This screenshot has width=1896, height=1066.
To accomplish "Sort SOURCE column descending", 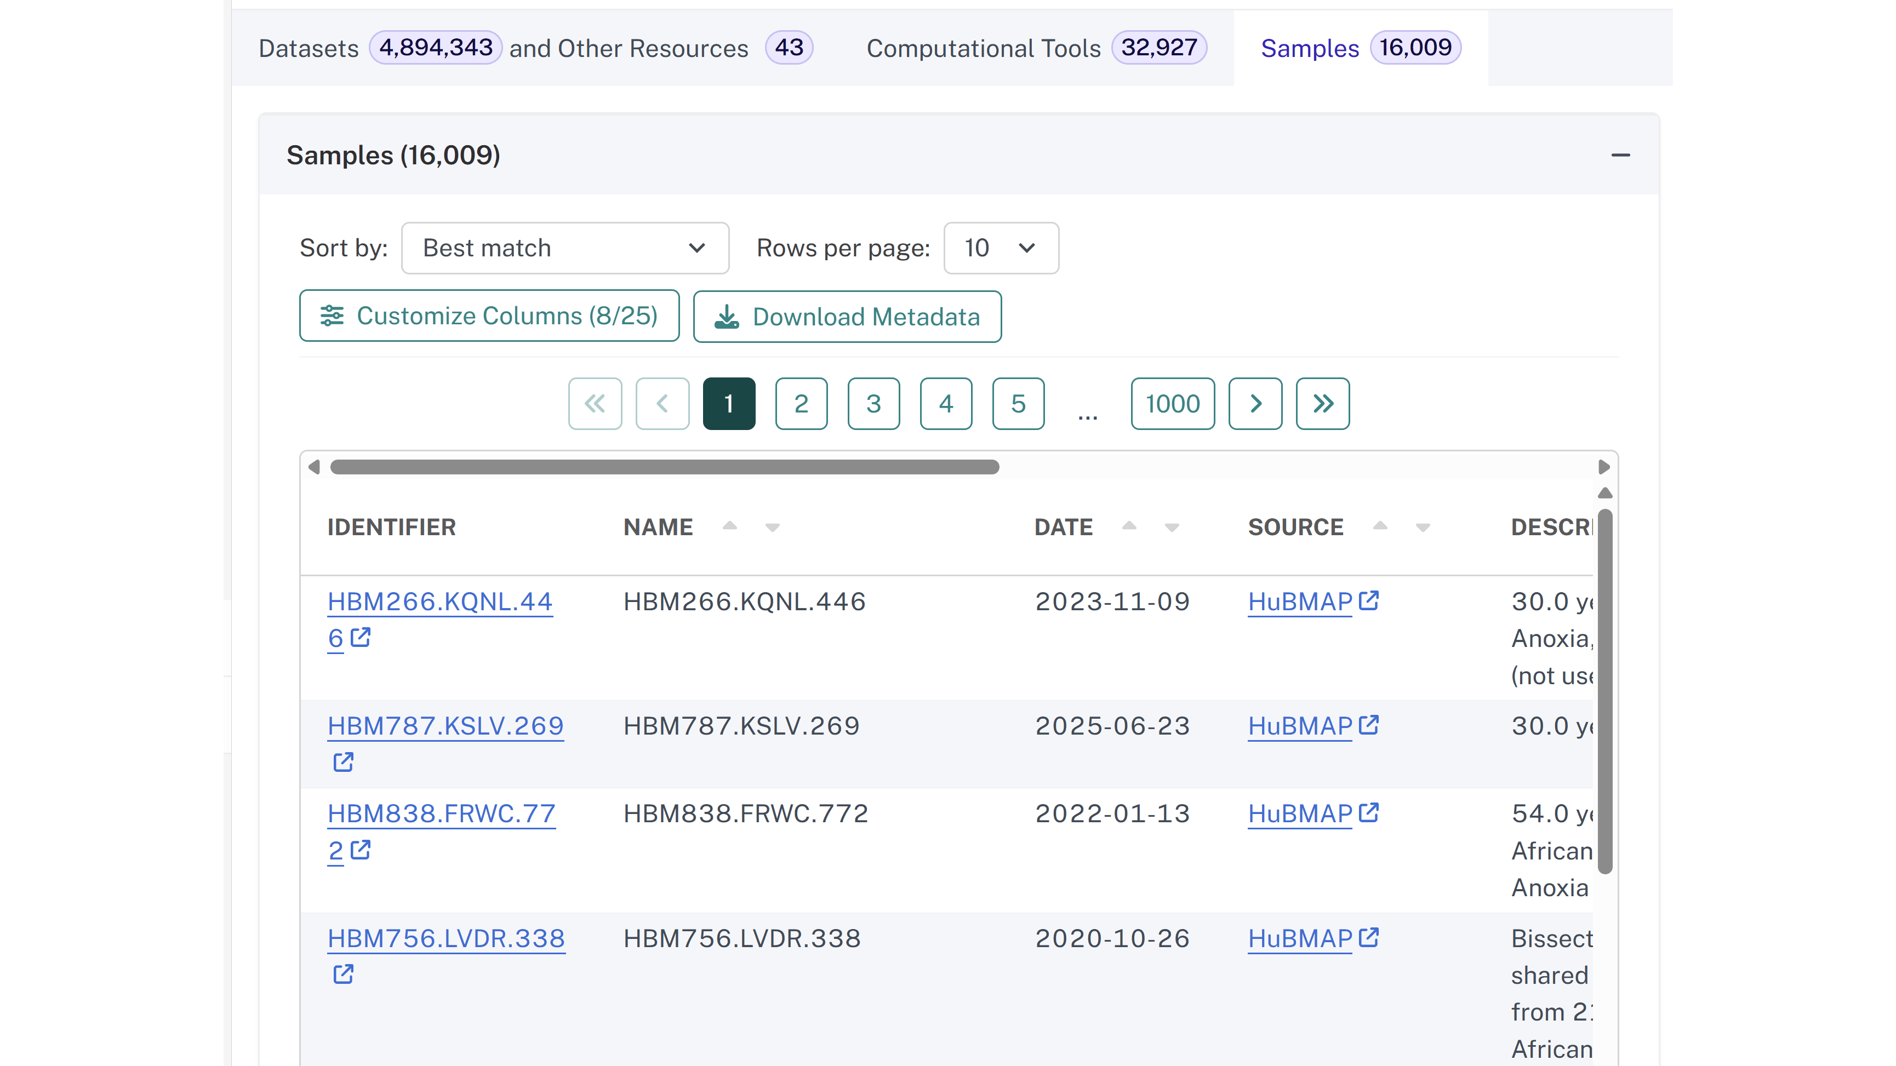I will click(1423, 528).
